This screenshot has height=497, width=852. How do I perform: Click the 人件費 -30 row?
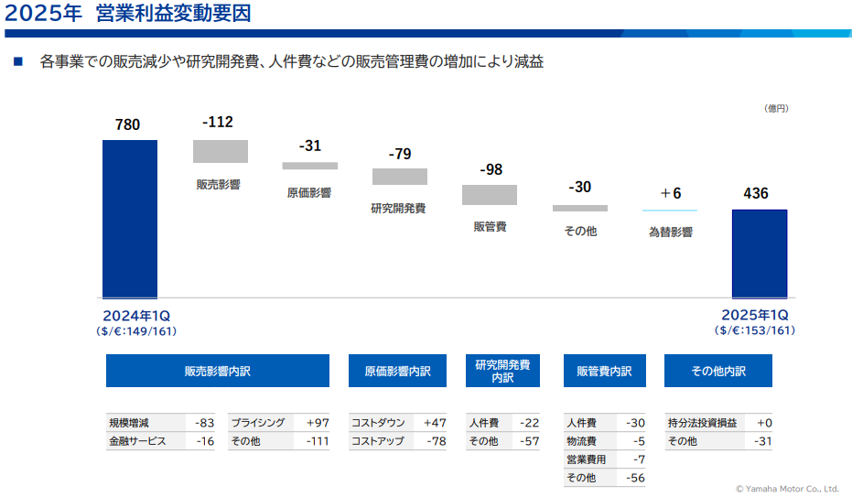[x=605, y=423]
